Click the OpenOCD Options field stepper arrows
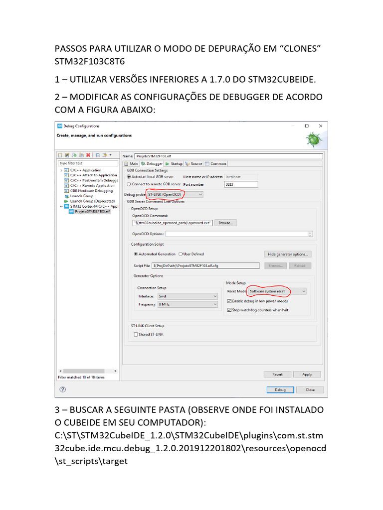The image size is (383, 510). click(x=310, y=234)
